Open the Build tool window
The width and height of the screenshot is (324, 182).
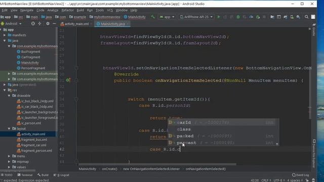coord(43,175)
